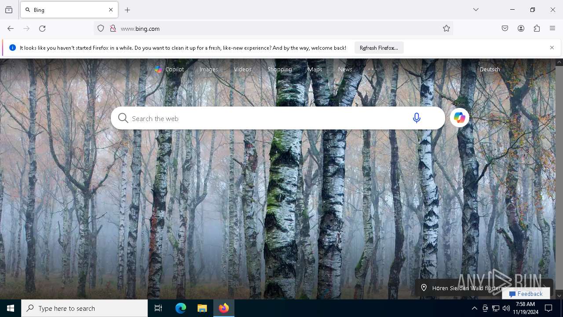563x317 pixels.
Task: Click the taskbar 'Type here to search' box
Action: [x=84, y=308]
